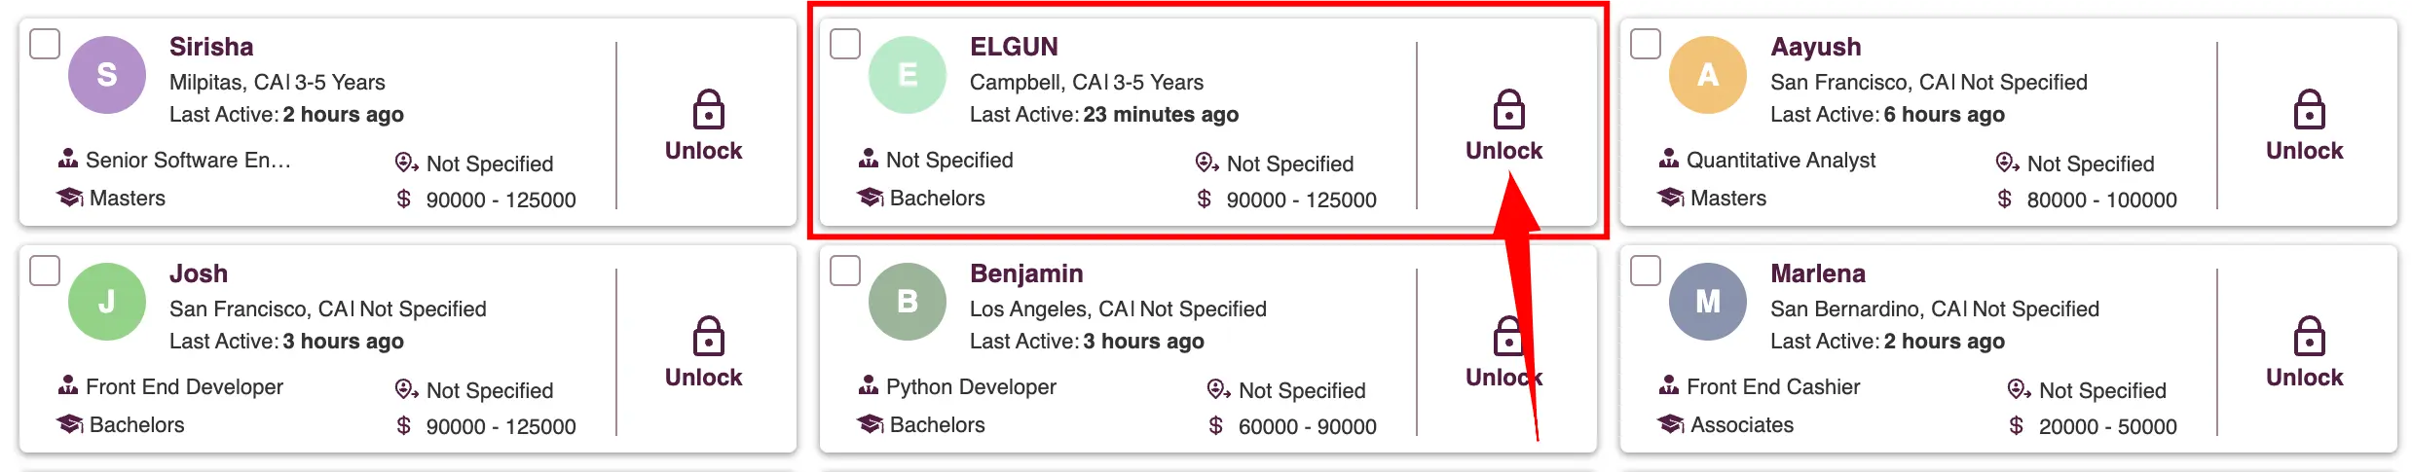
Task: Click the lock icon on Aayush's card
Action: [2309, 109]
